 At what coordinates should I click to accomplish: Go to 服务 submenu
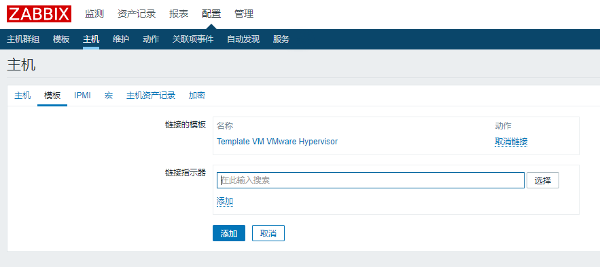click(x=281, y=39)
